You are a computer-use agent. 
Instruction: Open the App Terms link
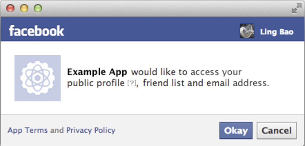click(x=27, y=130)
